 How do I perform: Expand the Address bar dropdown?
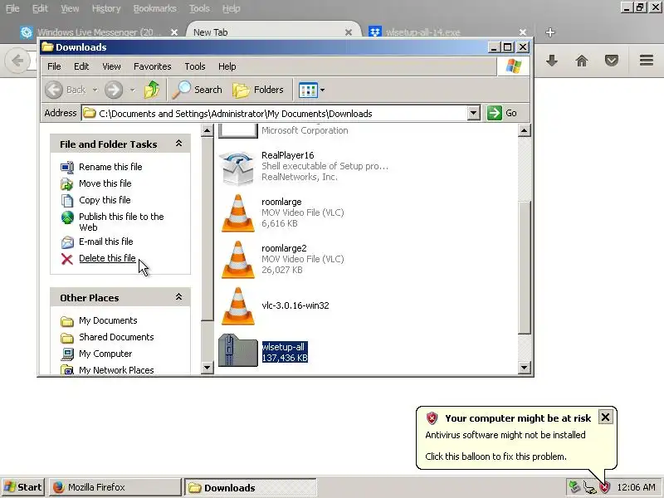[x=473, y=113]
